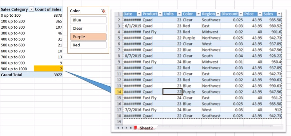The width and height of the screenshot is (291, 136).
Task: Click the Color slicer title
Action: [x=75, y=11]
